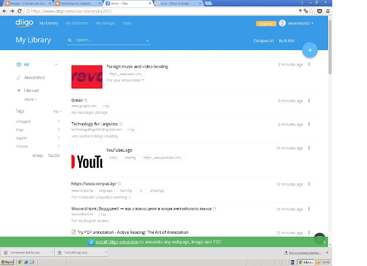The width and height of the screenshot is (367, 266).
Task: Open the Tags Top sorting dropdown
Action: click(x=57, y=111)
